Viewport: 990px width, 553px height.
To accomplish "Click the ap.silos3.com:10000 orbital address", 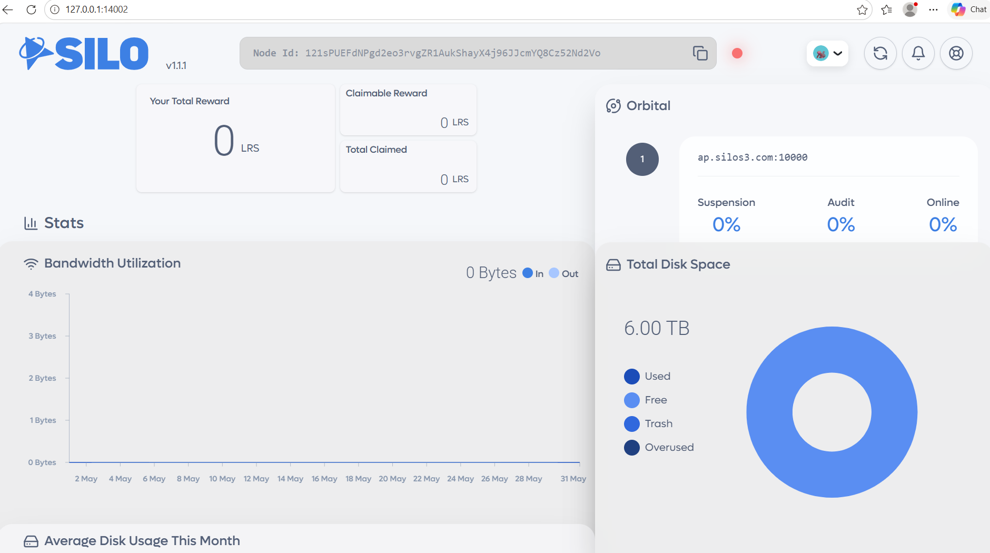I will (x=753, y=157).
